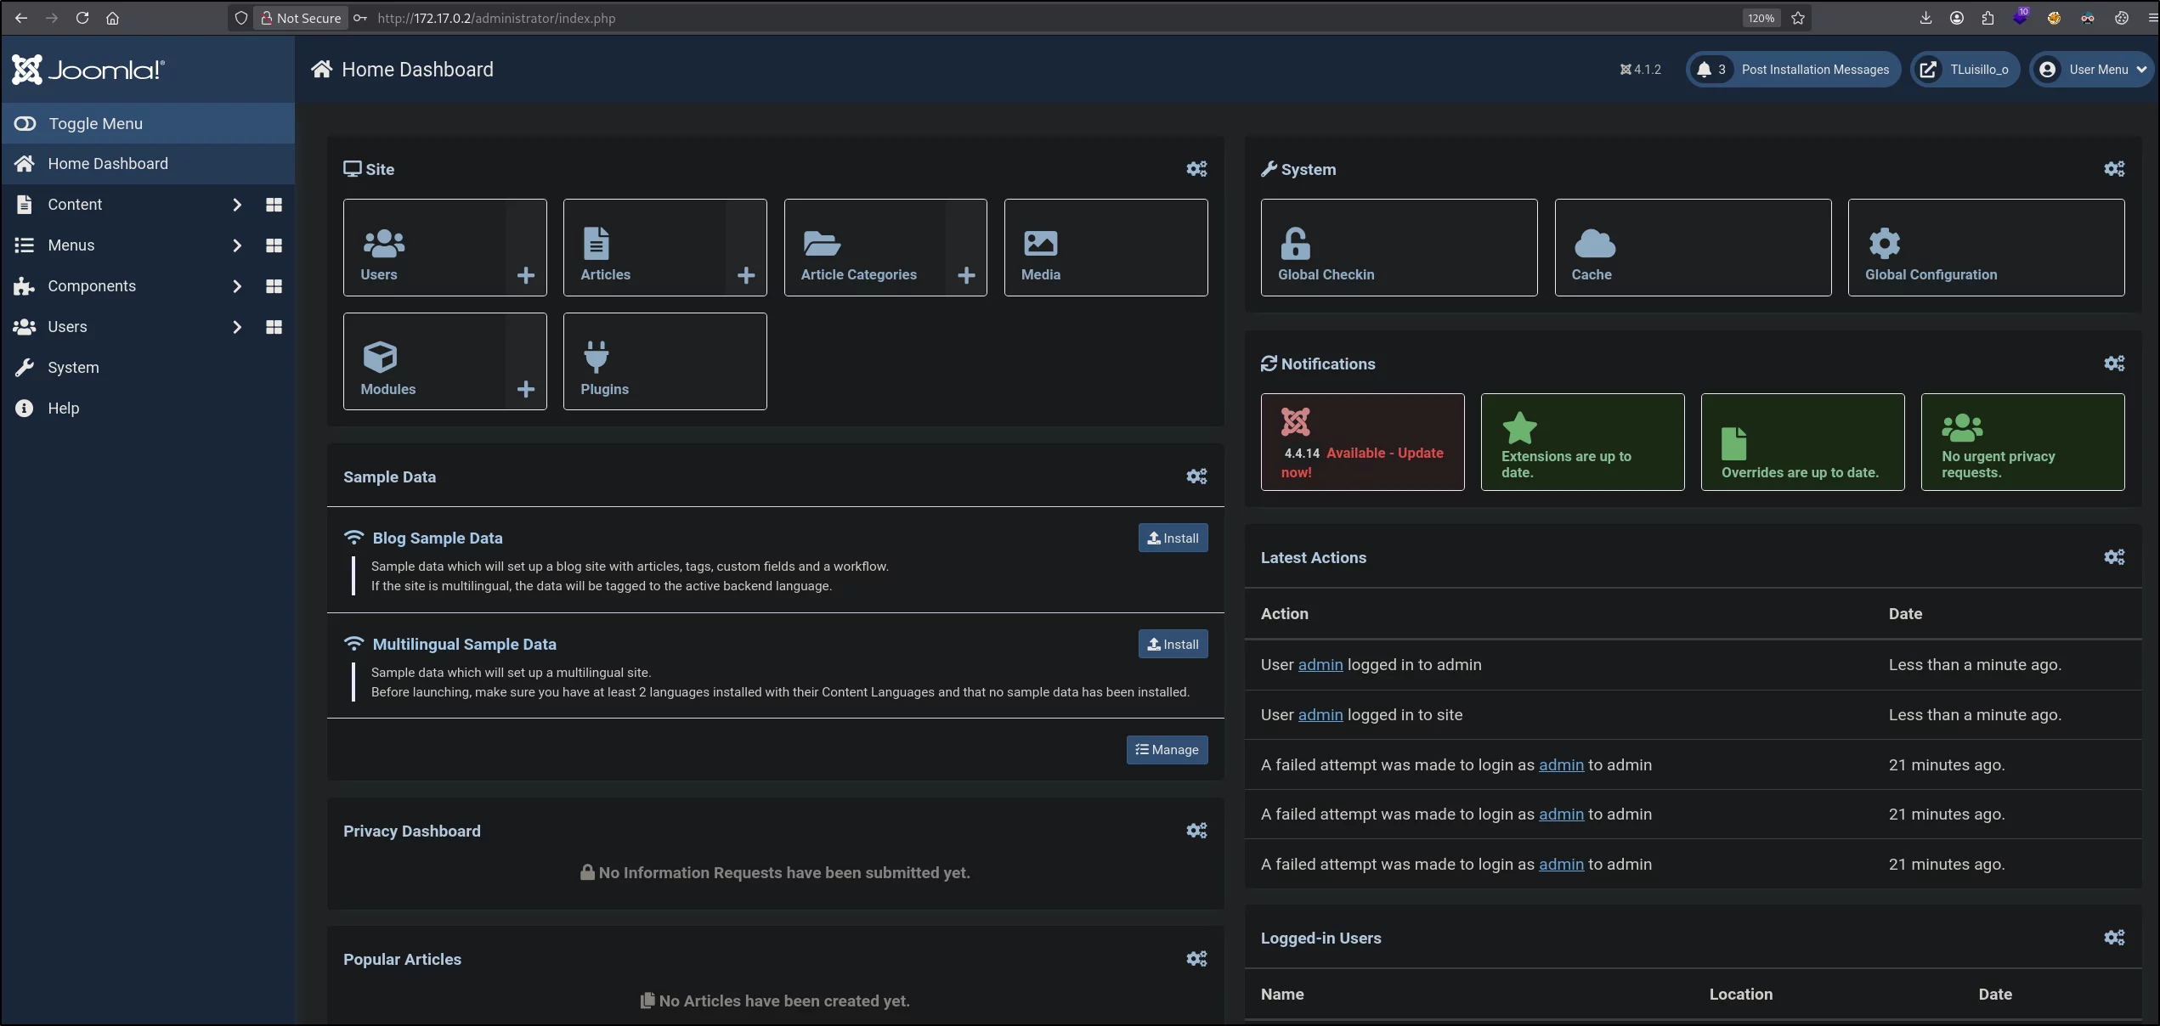Open the Content dashboard grid icon
The width and height of the screenshot is (2160, 1026).
click(x=274, y=205)
